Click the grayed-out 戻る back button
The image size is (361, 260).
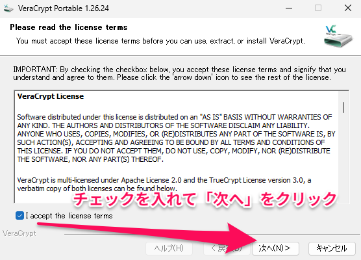pyautogui.click(x=227, y=248)
